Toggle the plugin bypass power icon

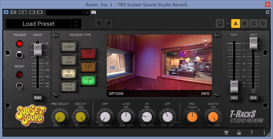pyautogui.click(x=6, y=12)
